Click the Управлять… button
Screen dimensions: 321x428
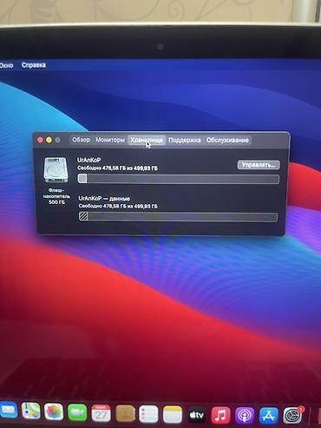click(259, 165)
